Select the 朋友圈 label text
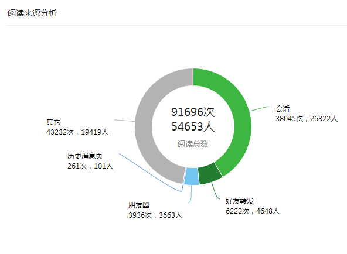Screen dimensions: 347x254 [x=139, y=205]
